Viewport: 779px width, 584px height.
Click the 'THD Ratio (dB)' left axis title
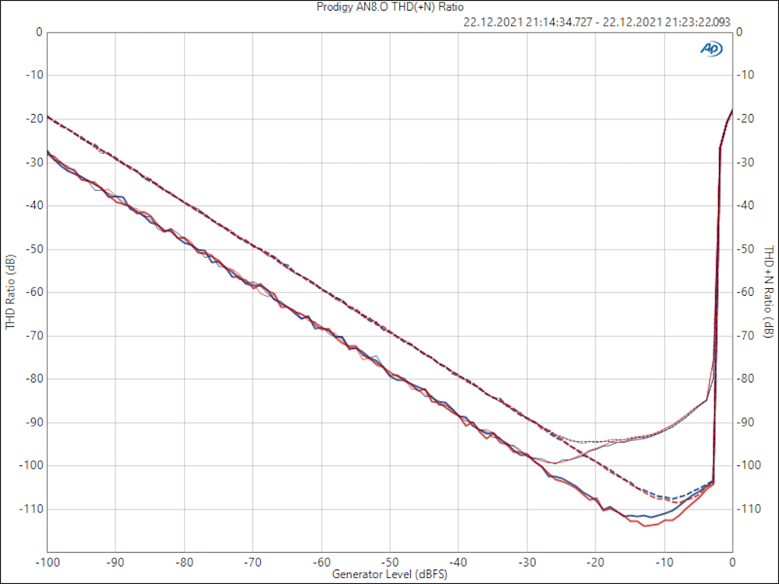coord(10,292)
